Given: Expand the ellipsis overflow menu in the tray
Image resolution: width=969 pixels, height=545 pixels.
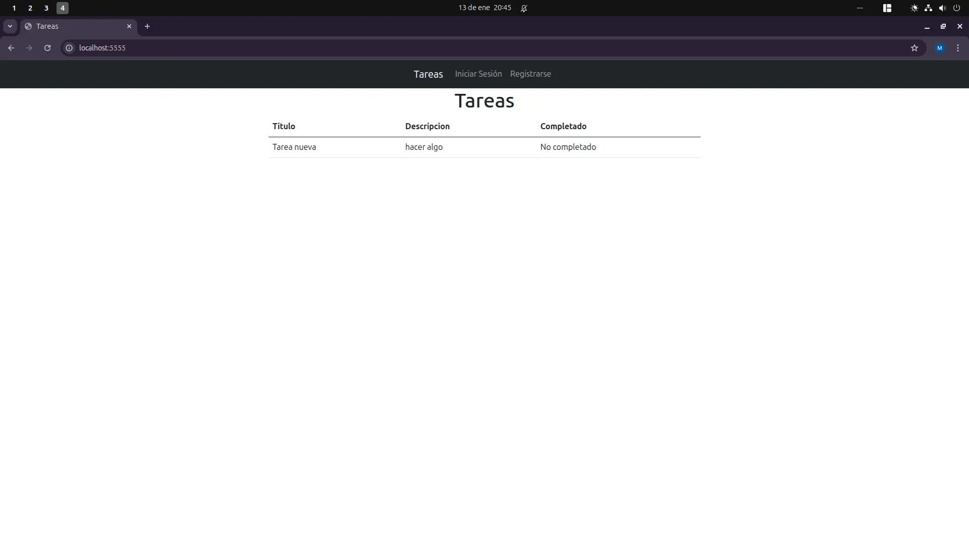Looking at the screenshot, I should [x=860, y=8].
